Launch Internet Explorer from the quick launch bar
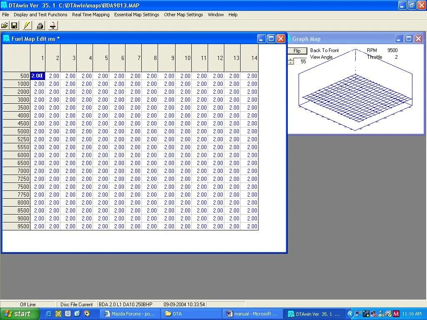The image size is (427, 320). coord(48,314)
